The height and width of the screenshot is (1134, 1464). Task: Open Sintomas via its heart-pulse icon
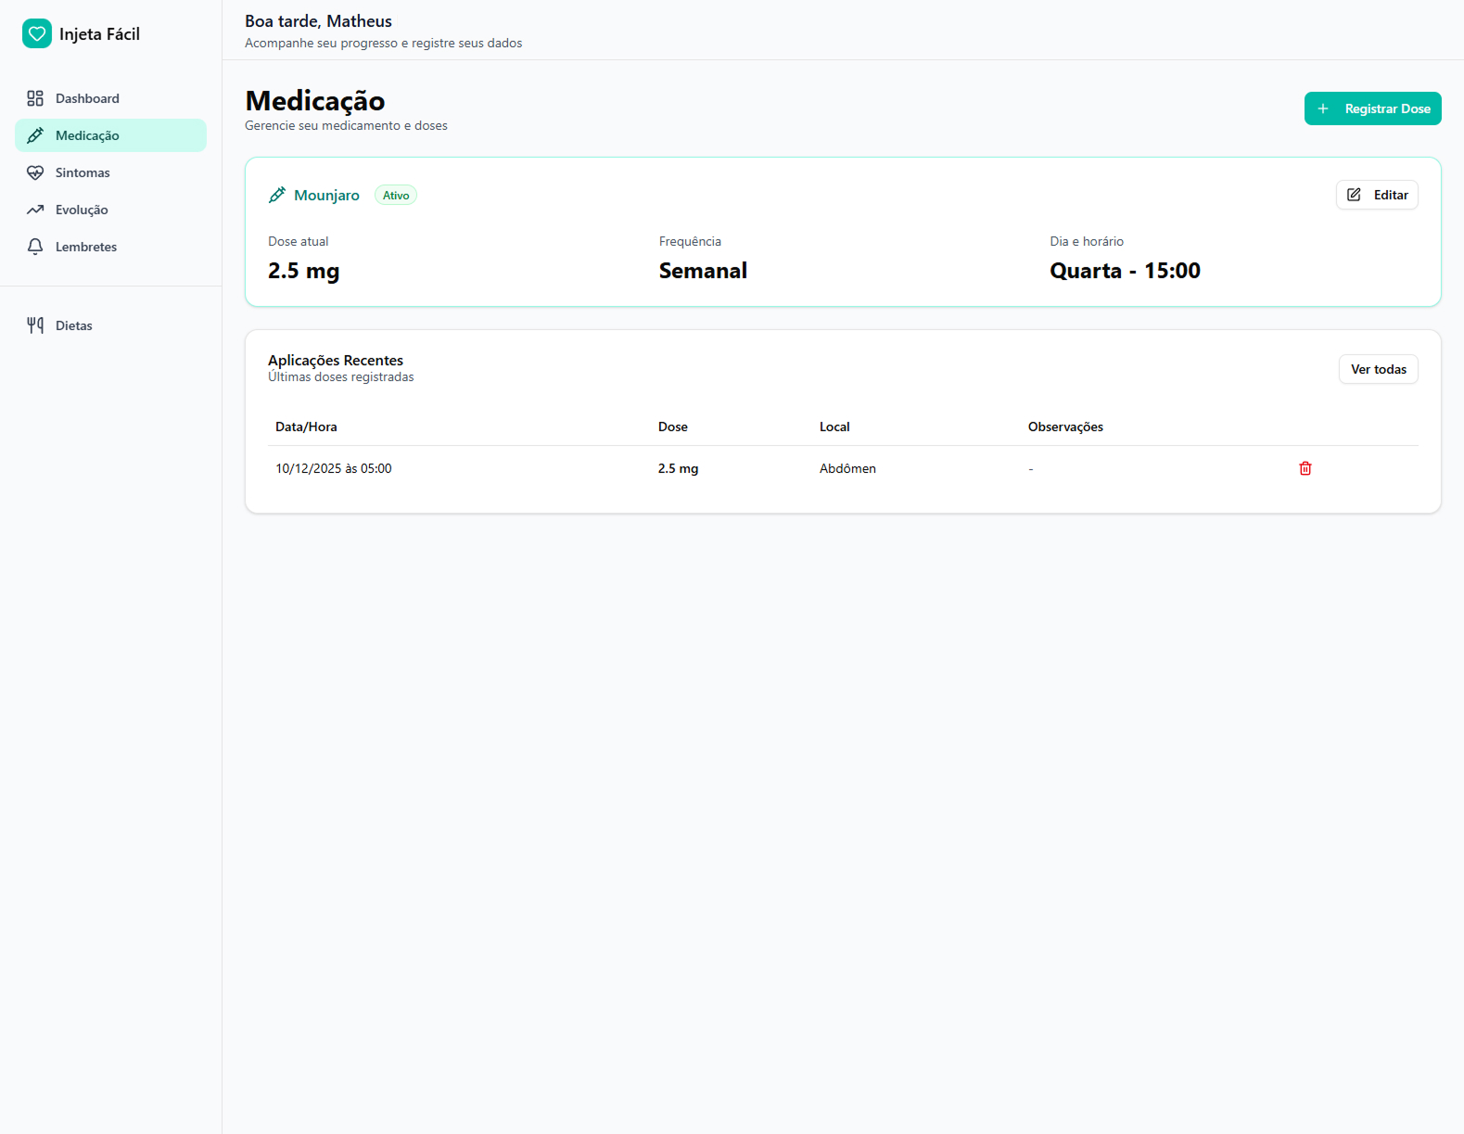[35, 172]
